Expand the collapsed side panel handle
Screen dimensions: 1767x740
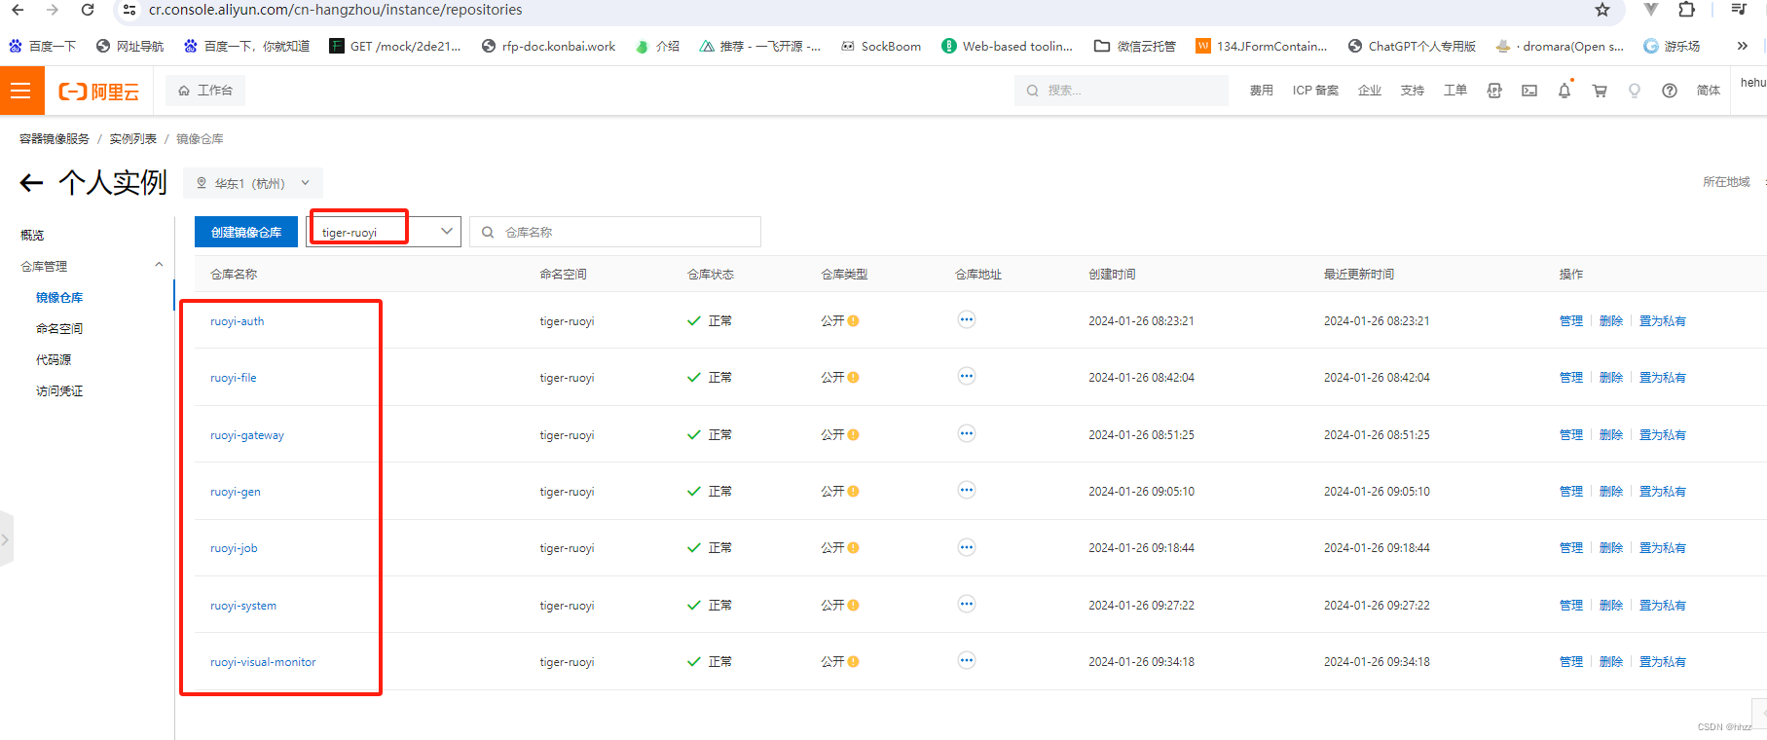(6, 538)
